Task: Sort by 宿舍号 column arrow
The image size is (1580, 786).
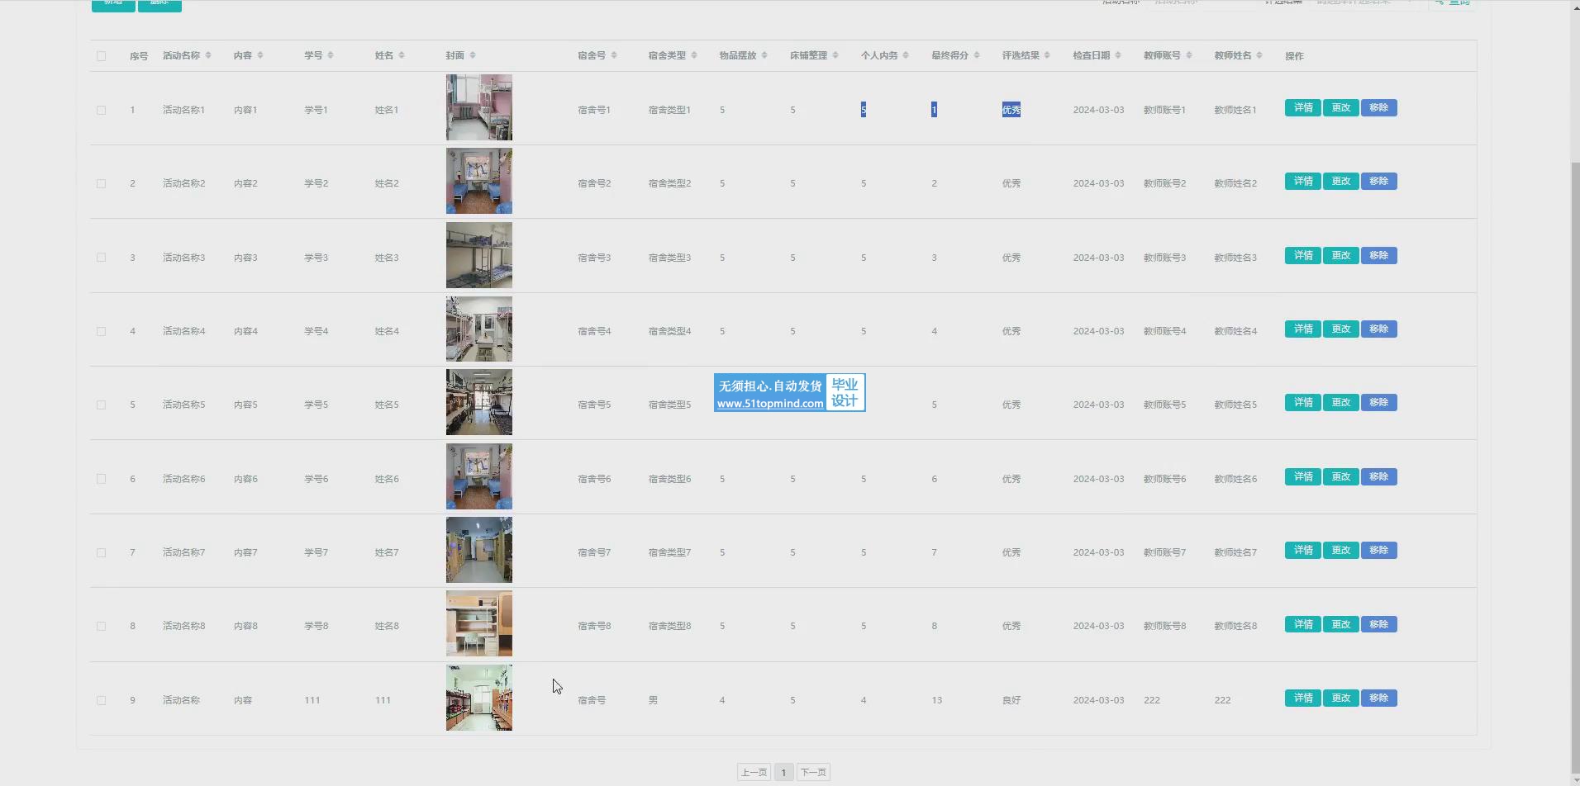Action: (x=614, y=55)
